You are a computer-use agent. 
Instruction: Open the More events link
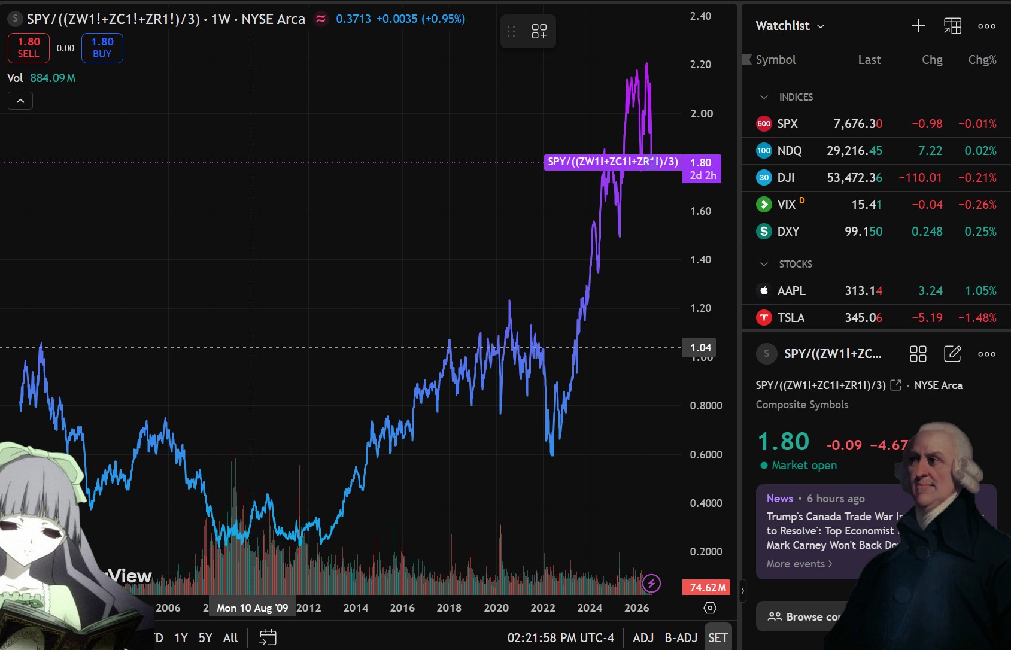pyautogui.click(x=799, y=564)
